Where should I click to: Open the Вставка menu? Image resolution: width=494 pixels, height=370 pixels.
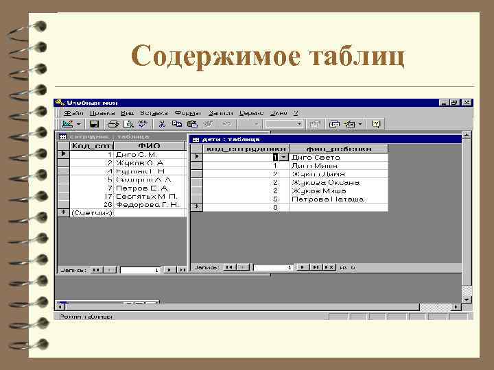point(154,113)
